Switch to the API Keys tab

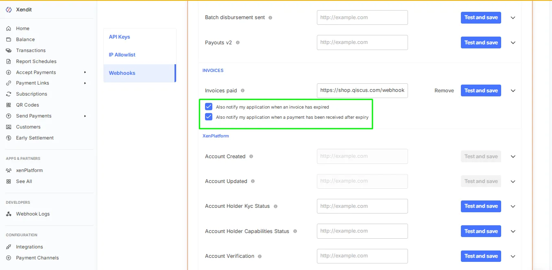pyautogui.click(x=120, y=37)
